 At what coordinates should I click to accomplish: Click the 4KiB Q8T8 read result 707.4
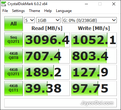tap(47, 56)
